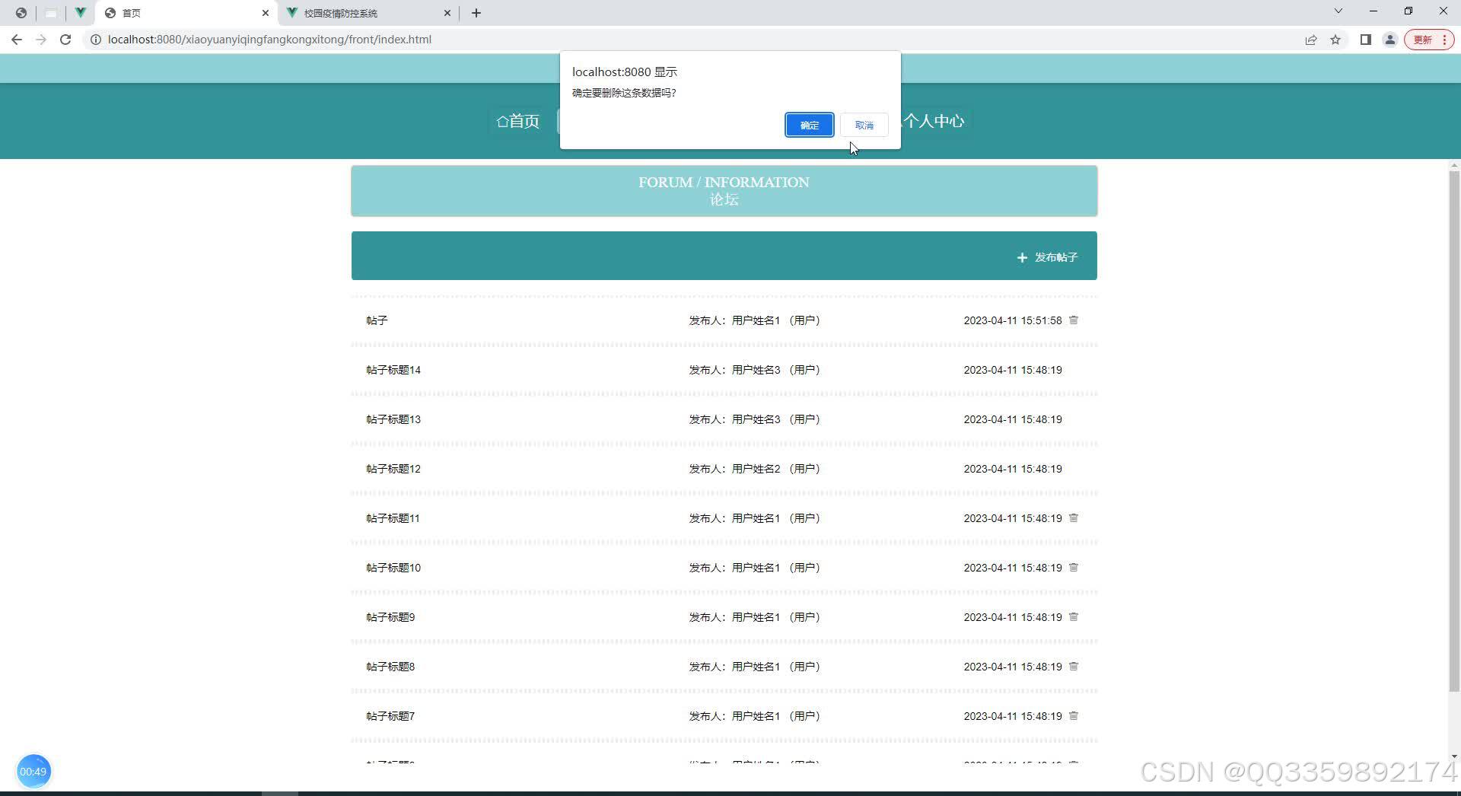Click author text of 帖子标题14 row

point(755,370)
